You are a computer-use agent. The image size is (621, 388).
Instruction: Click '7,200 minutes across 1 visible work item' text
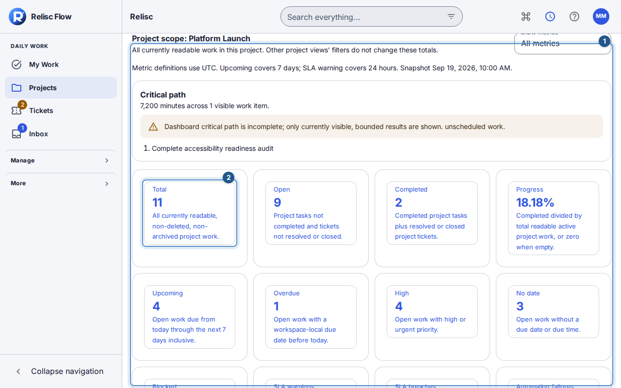tap(205, 106)
